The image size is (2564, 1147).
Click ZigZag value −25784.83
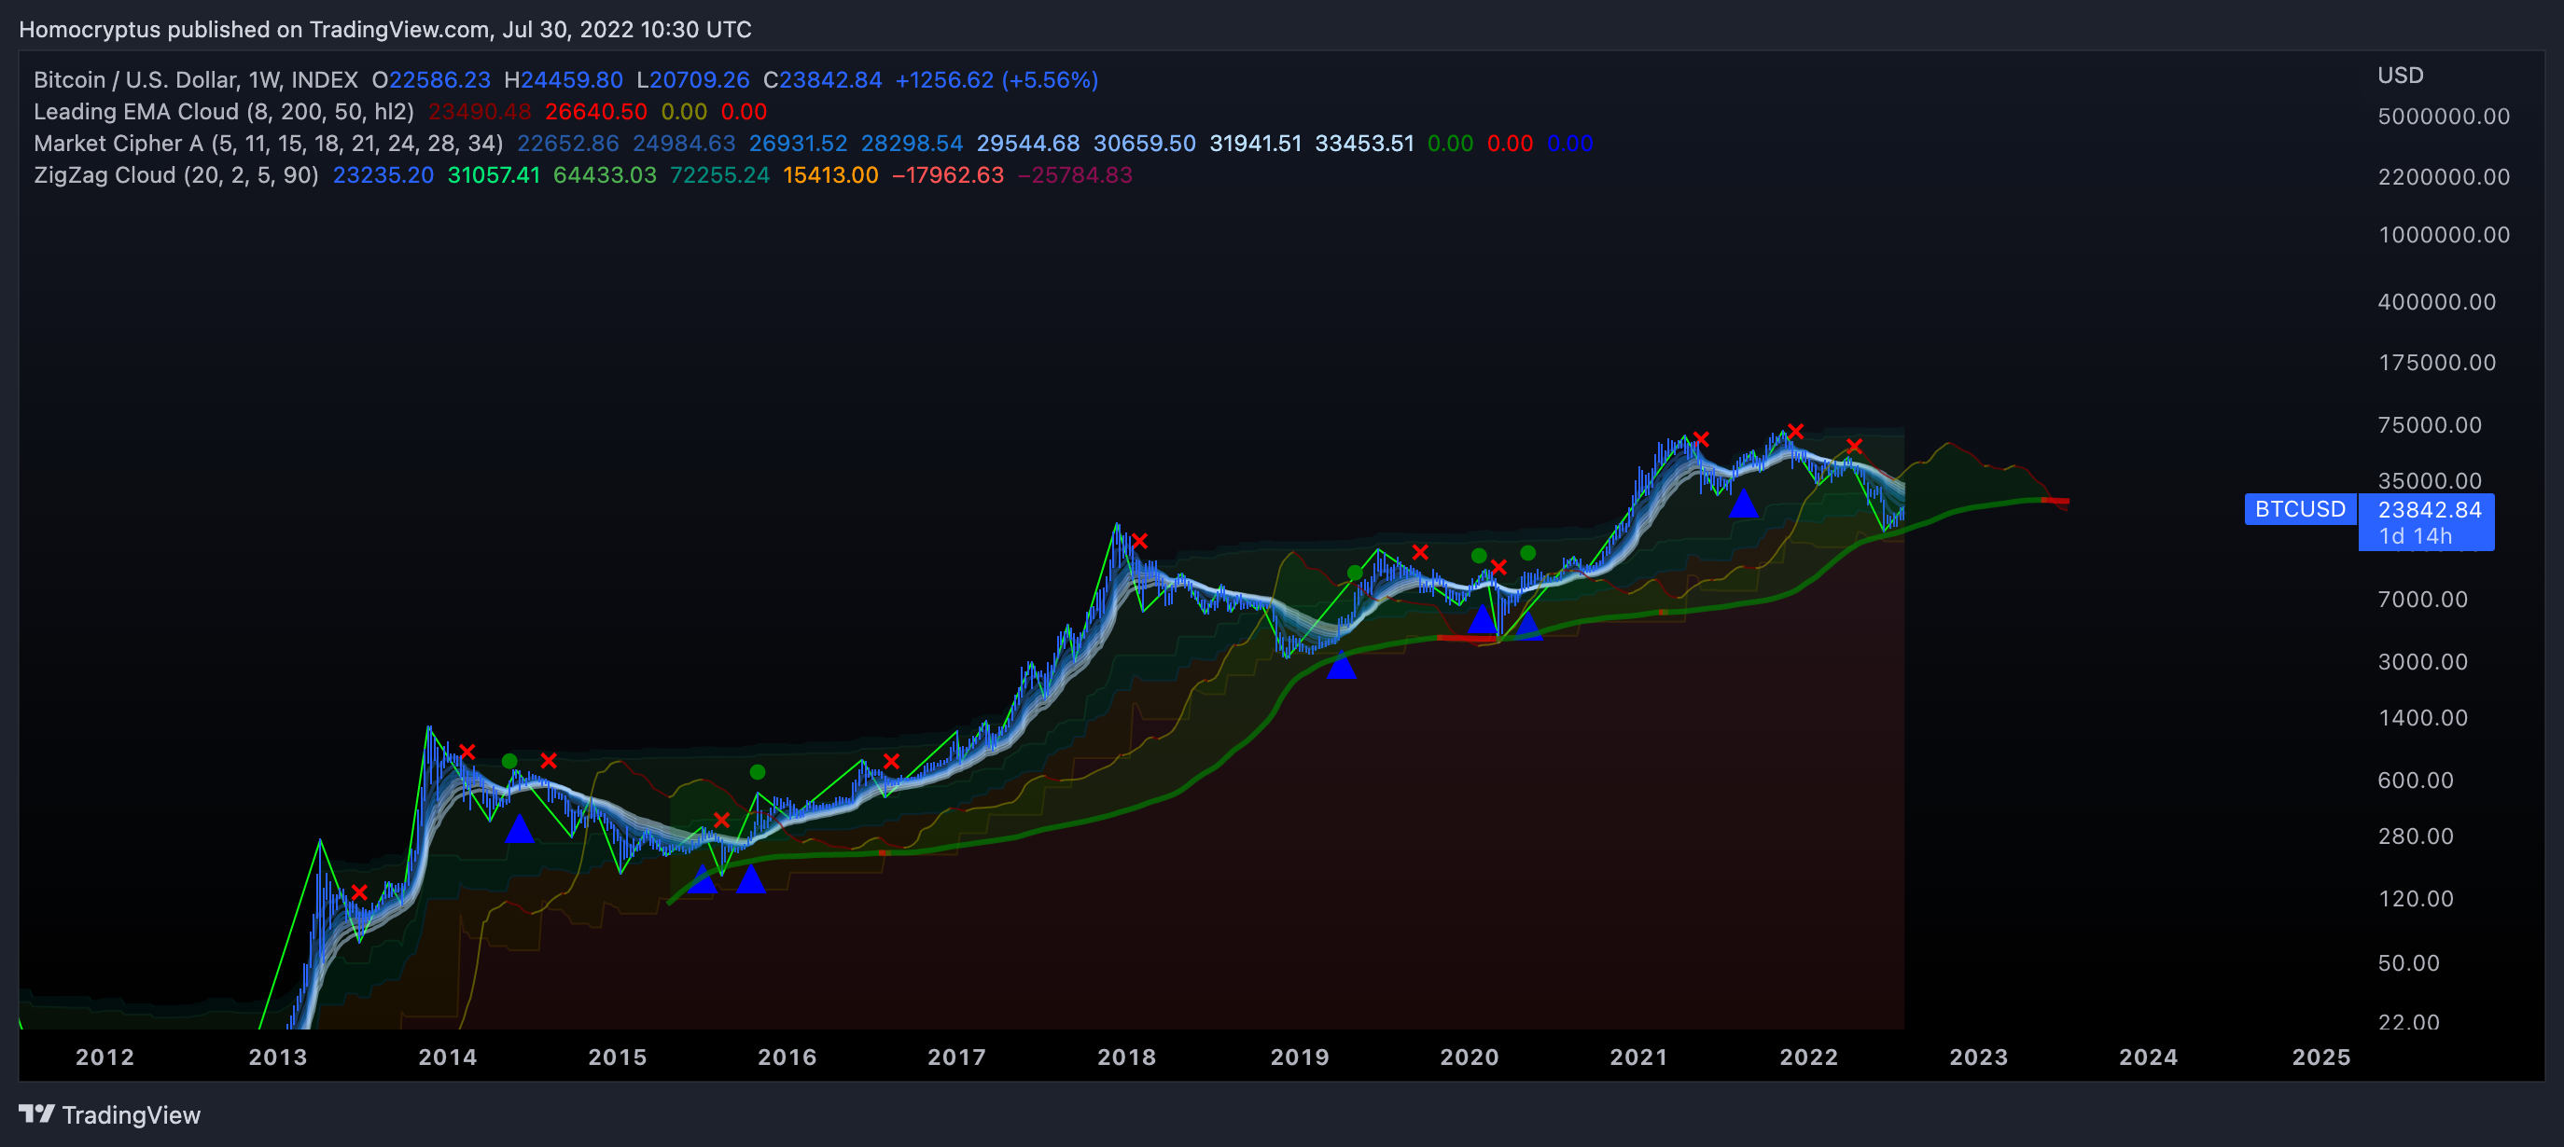pos(1075,175)
